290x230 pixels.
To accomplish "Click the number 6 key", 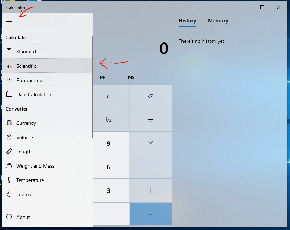I will click(111, 167).
